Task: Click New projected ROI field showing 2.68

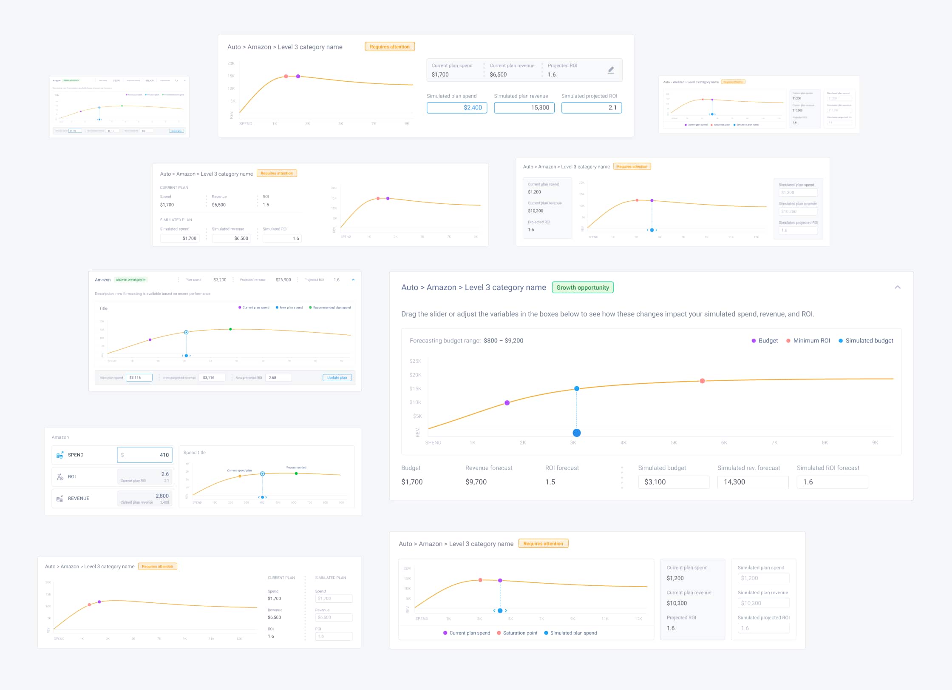Action: [278, 378]
